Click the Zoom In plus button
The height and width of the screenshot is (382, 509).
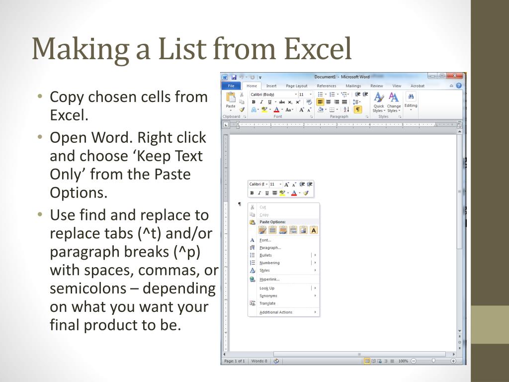(x=453, y=361)
